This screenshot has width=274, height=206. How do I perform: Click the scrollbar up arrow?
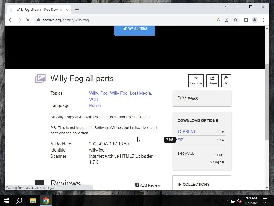pyautogui.click(x=267, y=28)
